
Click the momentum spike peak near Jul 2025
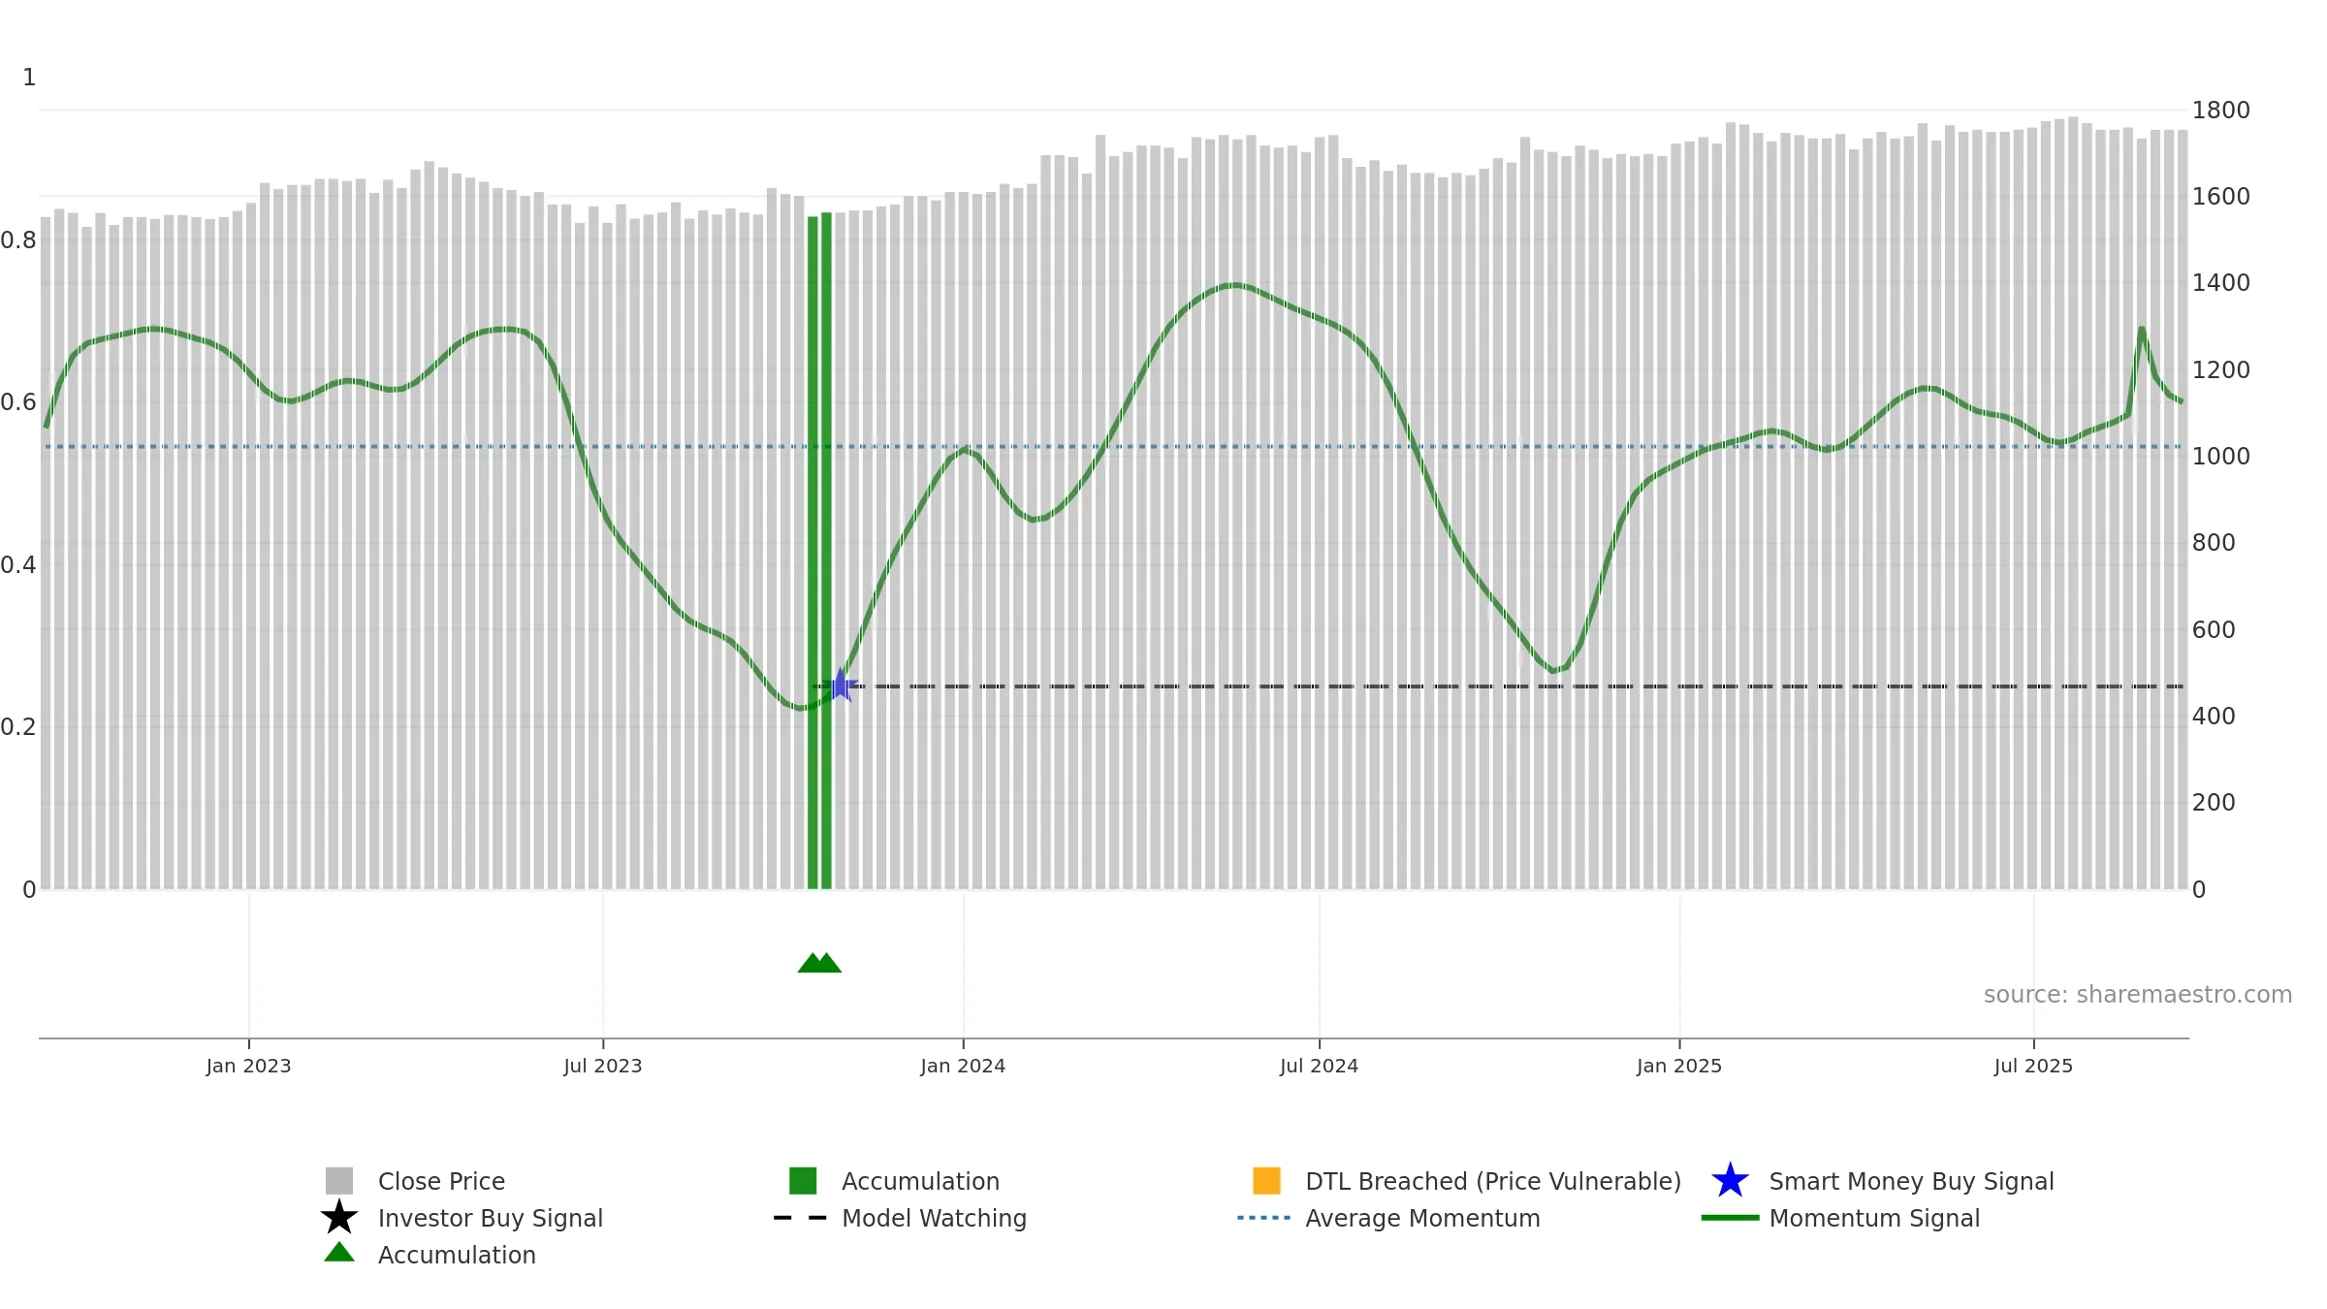2142,330
